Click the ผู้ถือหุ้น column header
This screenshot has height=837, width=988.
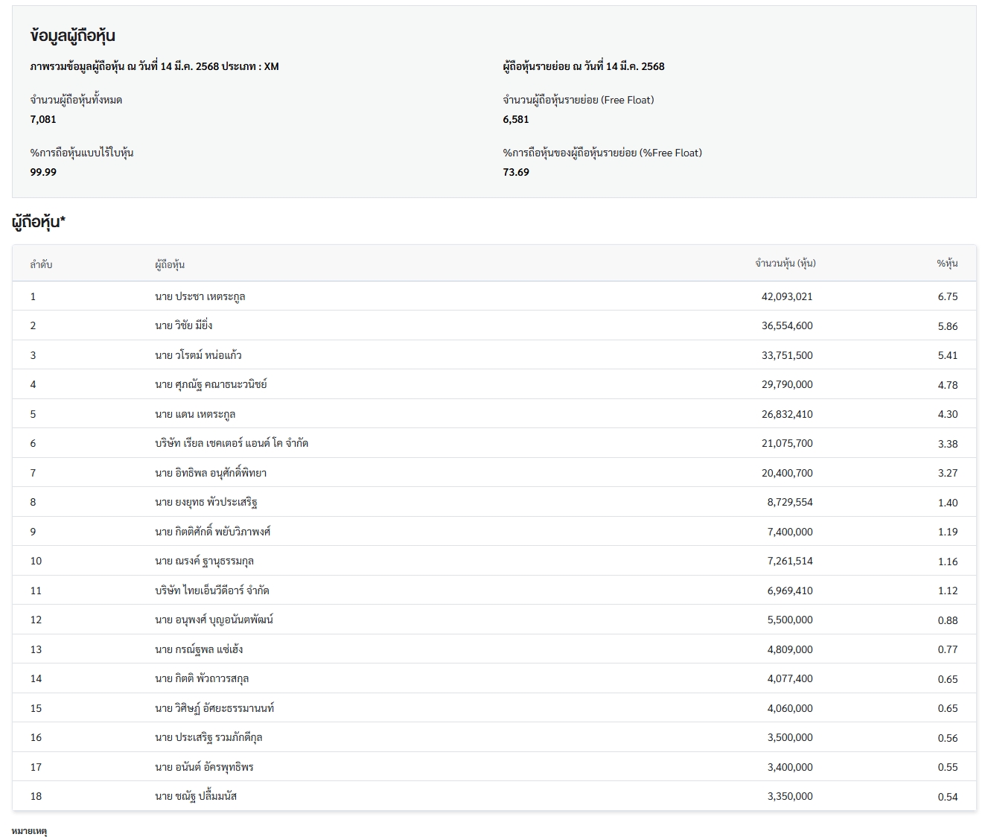coord(170,264)
